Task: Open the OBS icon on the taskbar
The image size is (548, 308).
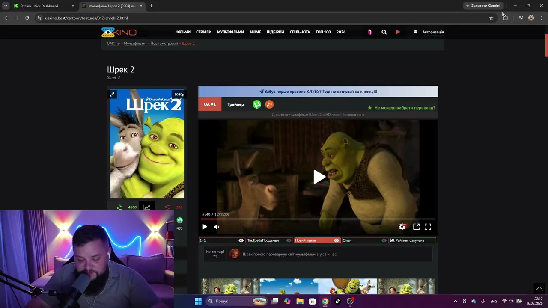Action: [x=350, y=301]
